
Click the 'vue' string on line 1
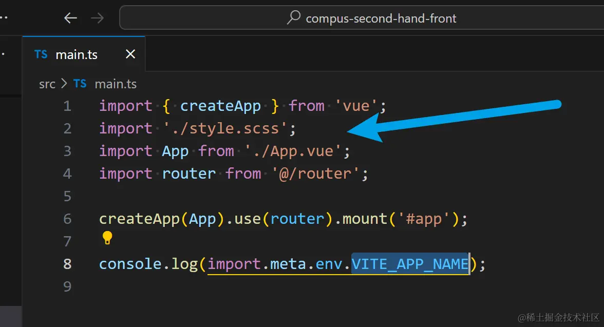tap(355, 106)
